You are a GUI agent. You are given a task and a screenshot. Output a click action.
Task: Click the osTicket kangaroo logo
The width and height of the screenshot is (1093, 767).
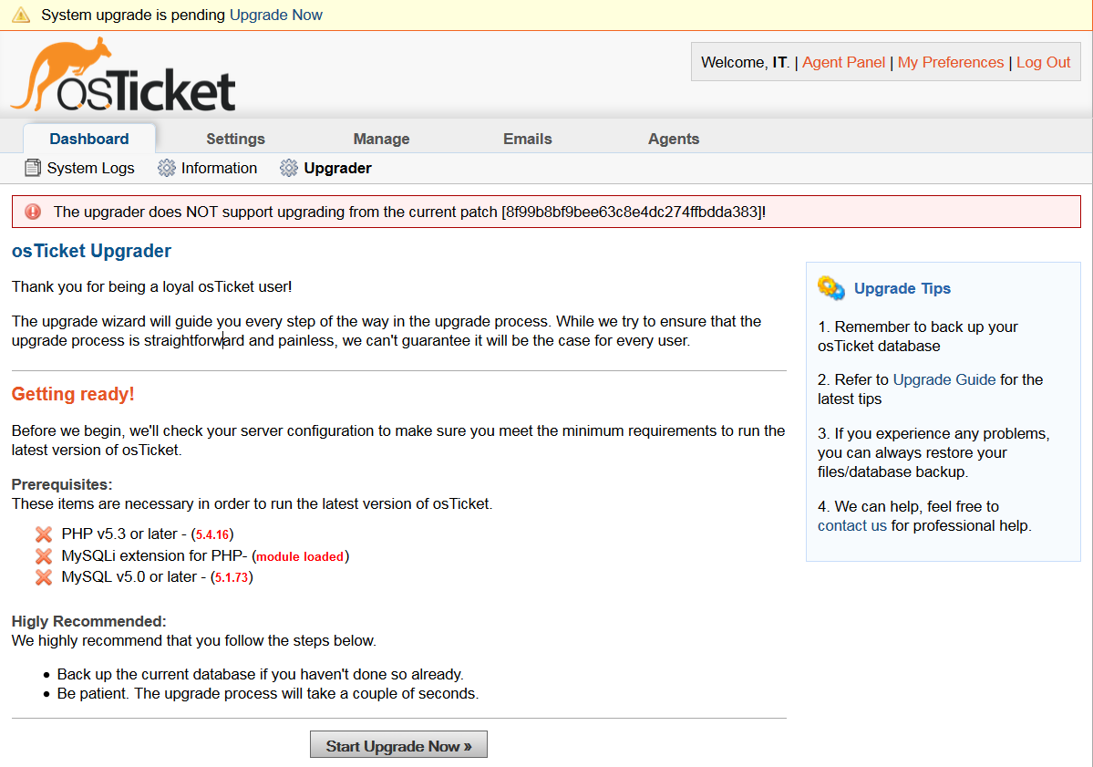[x=123, y=75]
